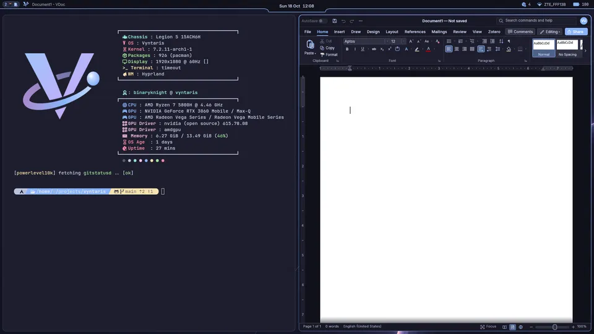Viewport: 594px width, 334px height.
Task: Click the Redo arrow
Action: tap(352, 21)
